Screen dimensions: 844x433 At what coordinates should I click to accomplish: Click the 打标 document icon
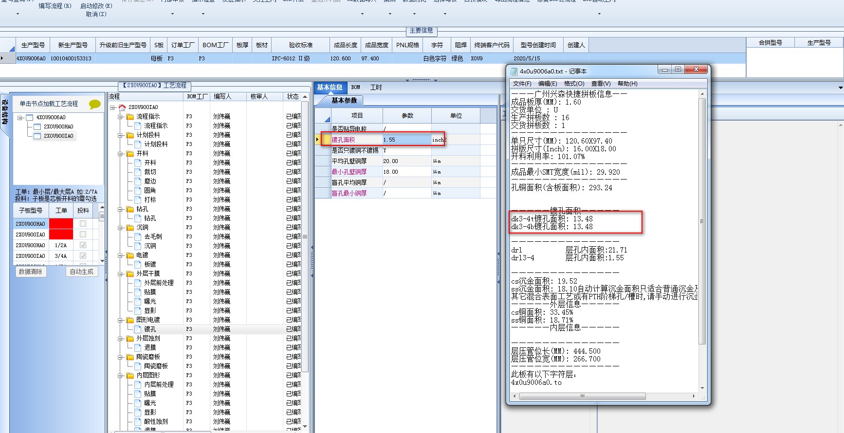tap(138, 199)
